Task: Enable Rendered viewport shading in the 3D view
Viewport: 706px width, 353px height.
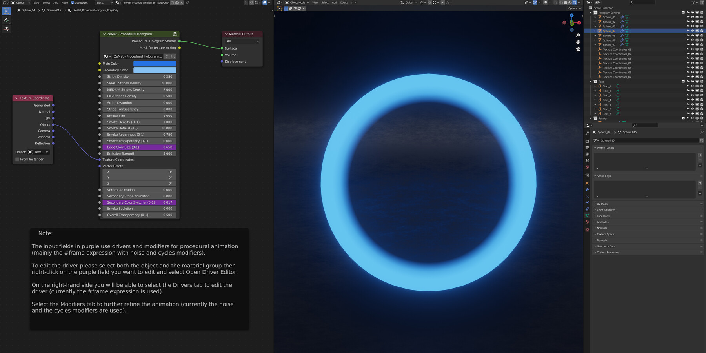Action: coord(574,2)
